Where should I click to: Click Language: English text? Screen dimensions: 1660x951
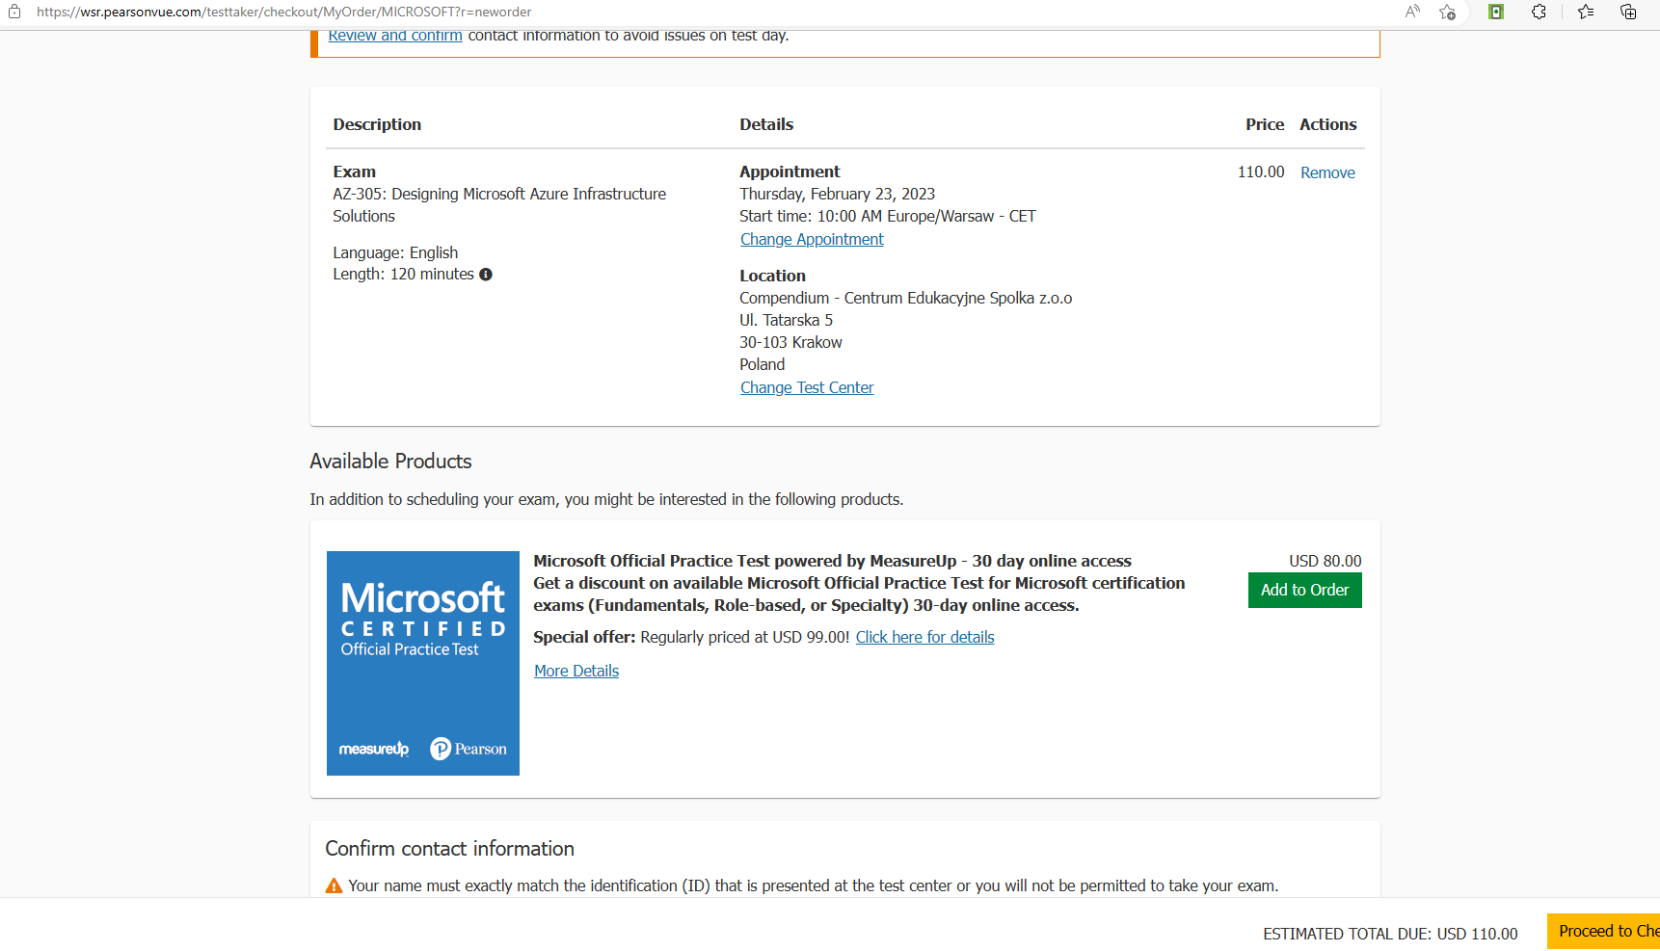click(395, 252)
